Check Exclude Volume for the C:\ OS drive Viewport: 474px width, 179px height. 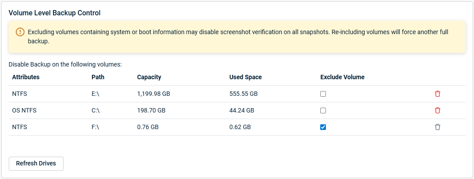coord(323,110)
